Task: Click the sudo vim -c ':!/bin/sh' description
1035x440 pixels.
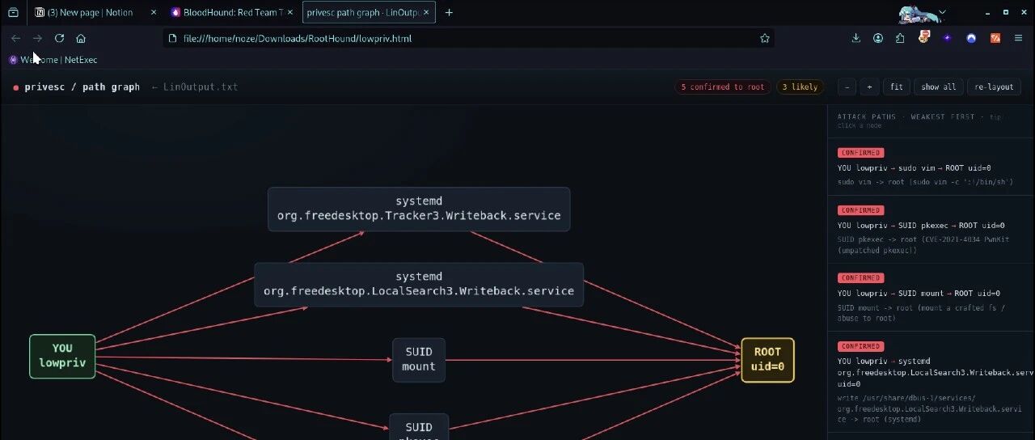Action: (x=925, y=182)
